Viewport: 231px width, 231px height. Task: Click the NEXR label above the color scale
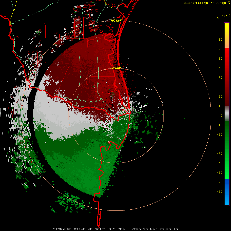point(226,15)
